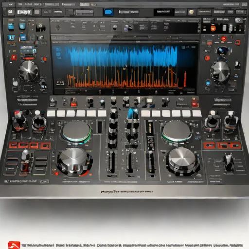Image resolution: width=249 pixels, height=249 pixels.
Task: Click the orange button beside the left silver knob
Action: click(44, 59)
